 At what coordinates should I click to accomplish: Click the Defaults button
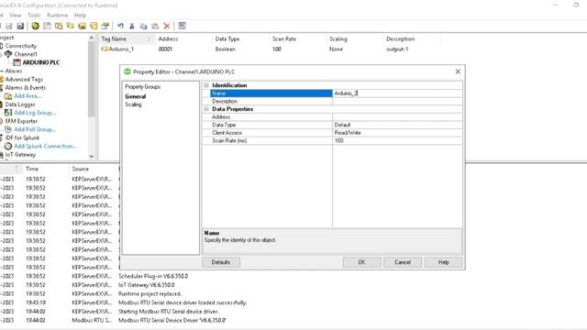221,262
